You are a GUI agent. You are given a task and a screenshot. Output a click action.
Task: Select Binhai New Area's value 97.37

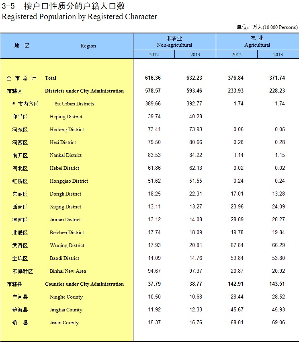pos(194,271)
